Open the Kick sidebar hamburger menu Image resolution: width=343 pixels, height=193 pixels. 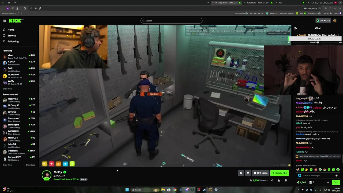coord(5,21)
